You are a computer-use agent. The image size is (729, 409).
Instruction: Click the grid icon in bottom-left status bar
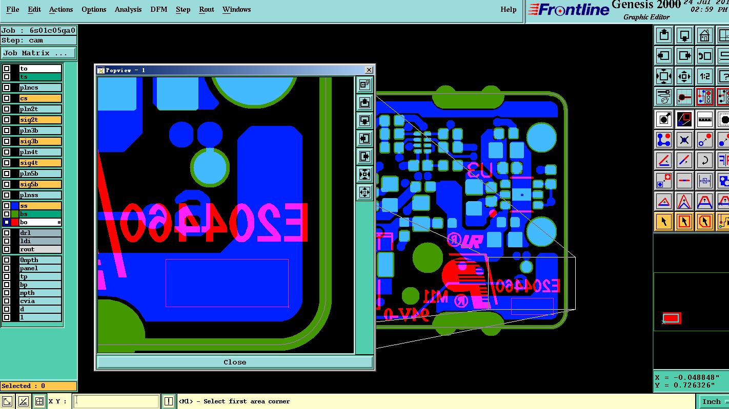pyautogui.click(x=39, y=401)
